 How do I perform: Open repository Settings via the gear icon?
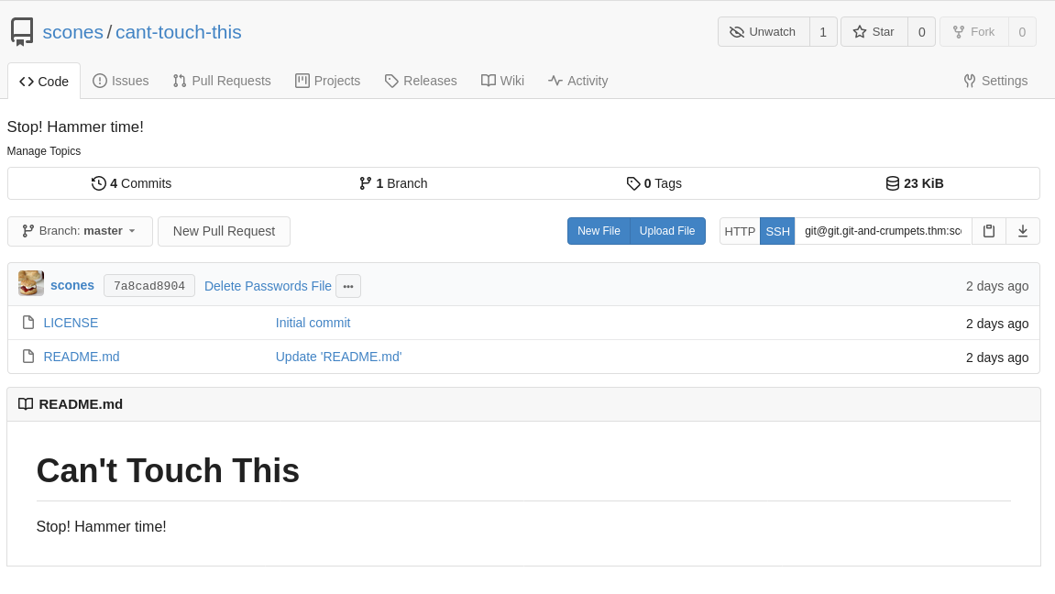pyautogui.click(x=969, y=81)
